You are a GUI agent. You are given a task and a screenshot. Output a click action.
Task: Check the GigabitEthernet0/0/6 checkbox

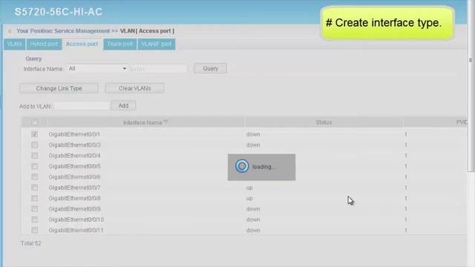click(x=35, y=177)
